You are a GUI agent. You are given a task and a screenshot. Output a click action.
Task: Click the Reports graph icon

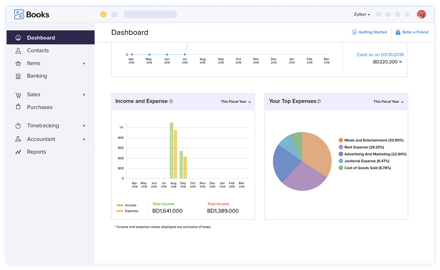click(x=18, y=152)
